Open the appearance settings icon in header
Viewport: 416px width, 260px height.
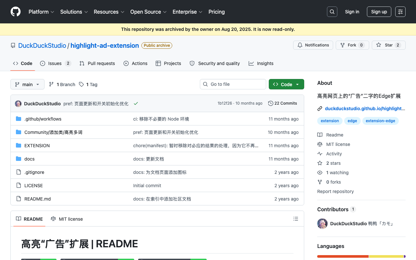[400, 12]
